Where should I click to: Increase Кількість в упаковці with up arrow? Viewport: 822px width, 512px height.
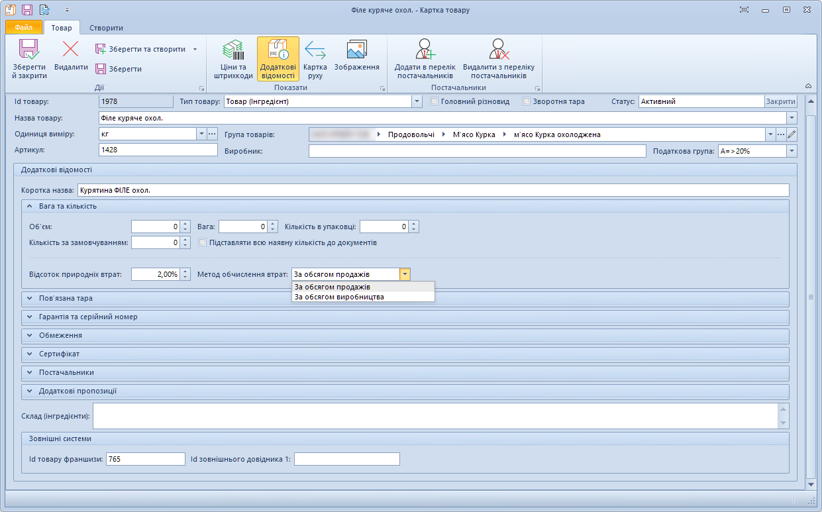414,224
